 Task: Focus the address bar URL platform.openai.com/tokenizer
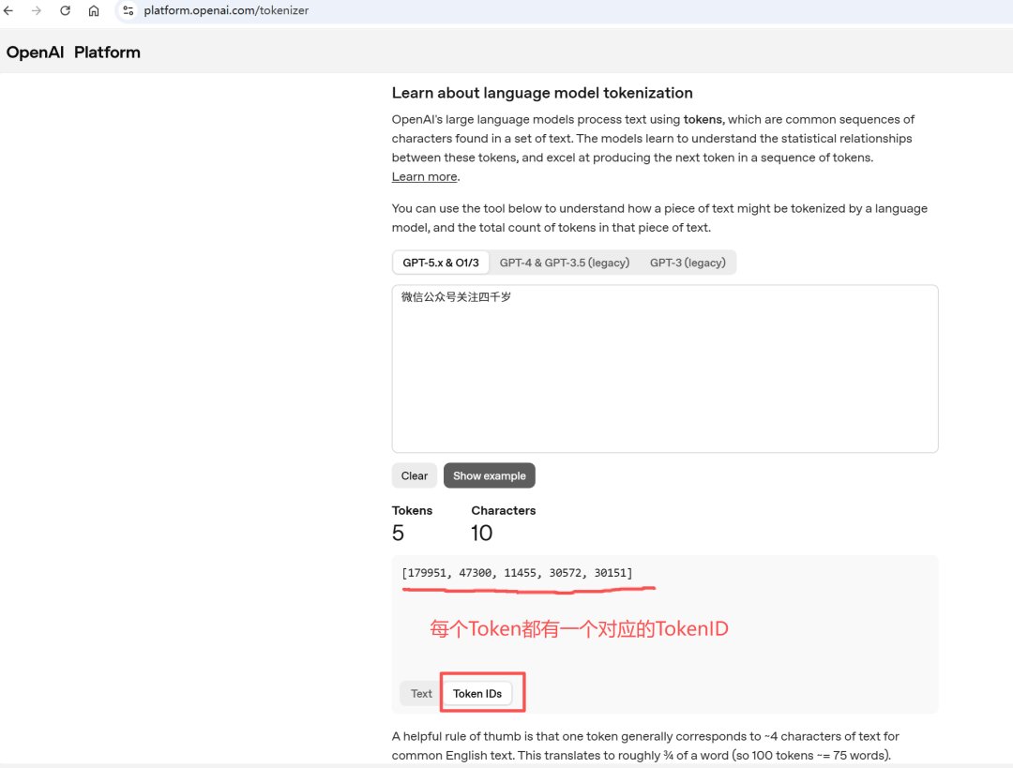226,10
